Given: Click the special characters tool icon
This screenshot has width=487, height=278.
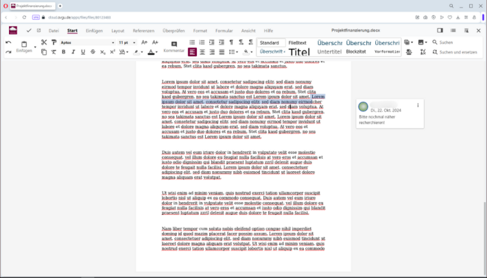Looking at the screenshot, I should coord(423,52).
